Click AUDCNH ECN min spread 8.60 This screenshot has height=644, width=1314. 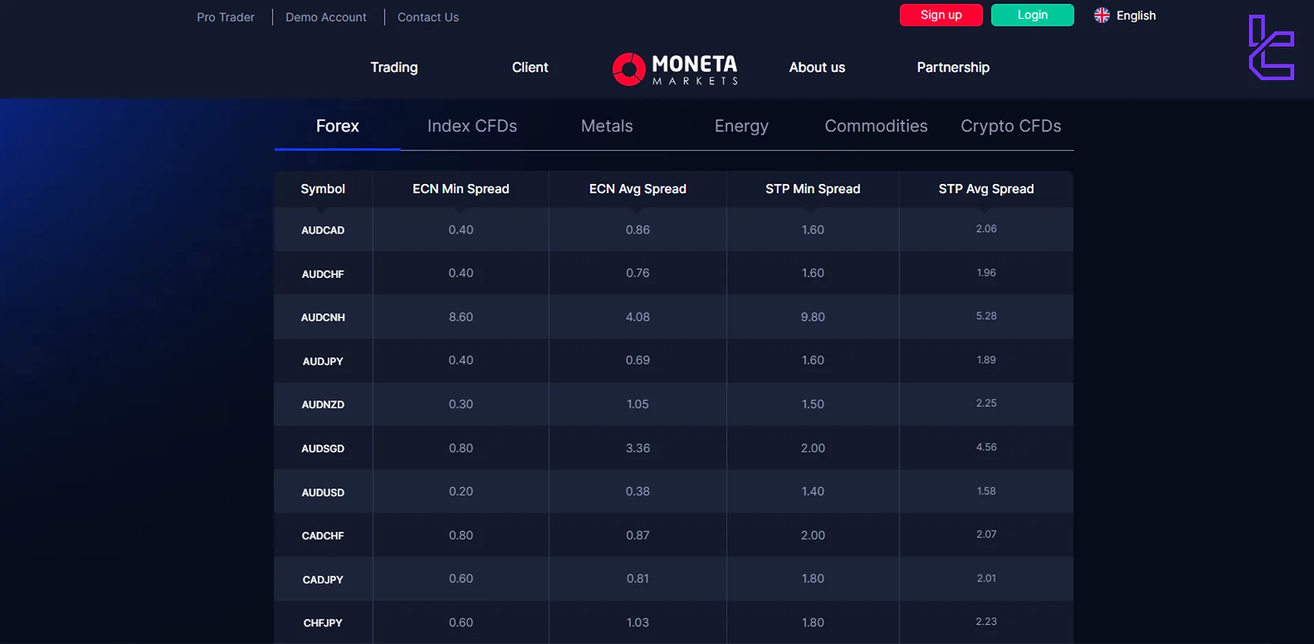click(461, 317)
